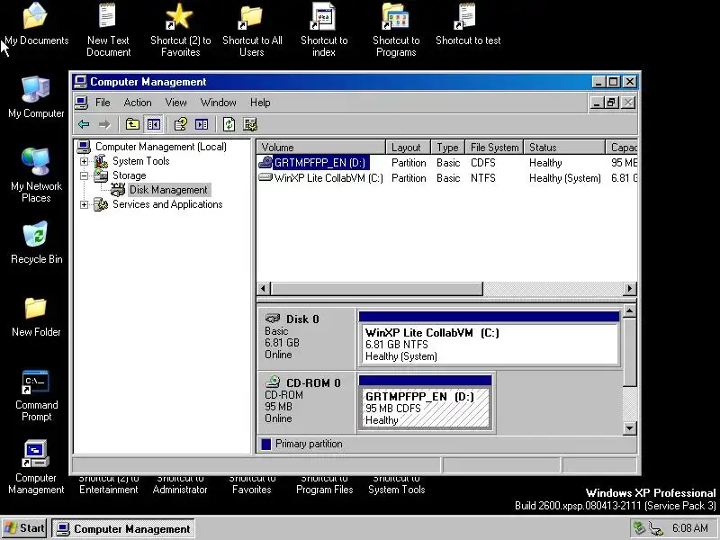Sort by the Layout column header
This screenshot has height=540, width=720.
pyautogui.click(x=408, y=148)
